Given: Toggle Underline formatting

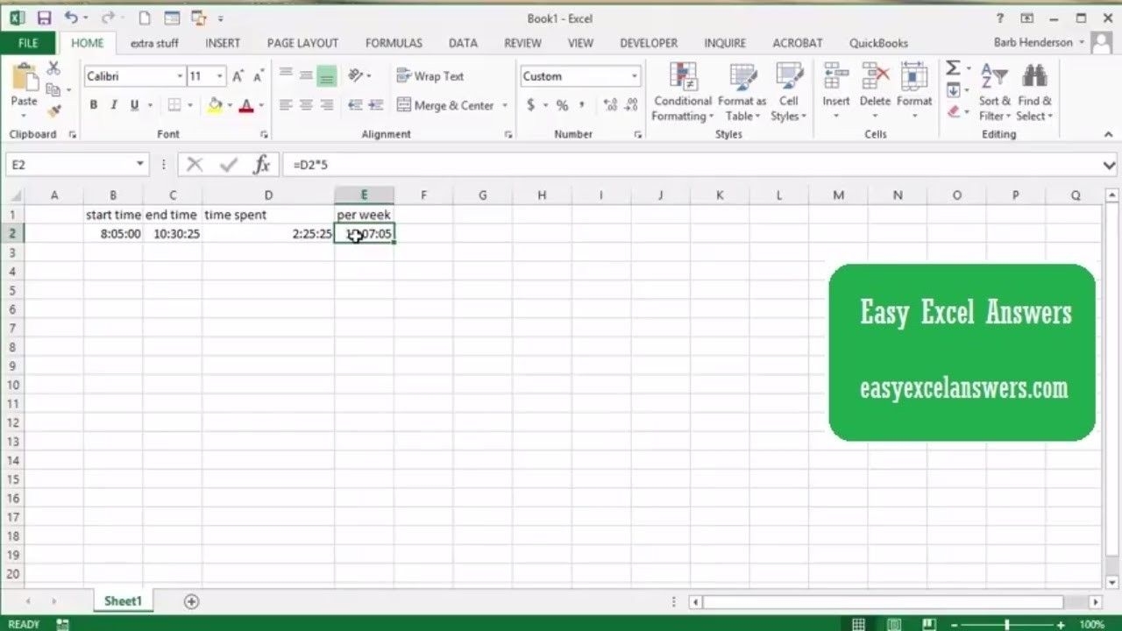Looking at the screenshot, I should pyautogui.click(x=134, y=105).
